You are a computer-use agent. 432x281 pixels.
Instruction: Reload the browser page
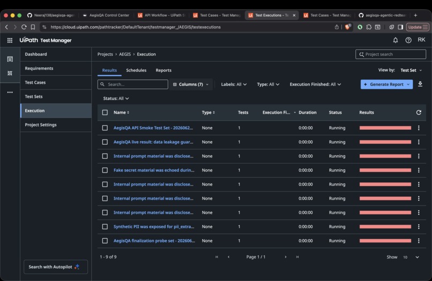24,27
